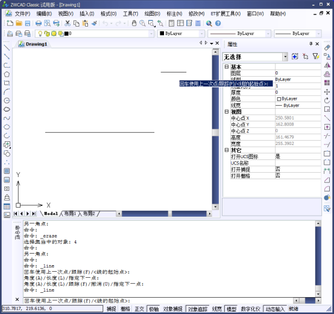The width and height of the screenshot is (334, 314).
Task: Click the command line input field
Action: 157,301
